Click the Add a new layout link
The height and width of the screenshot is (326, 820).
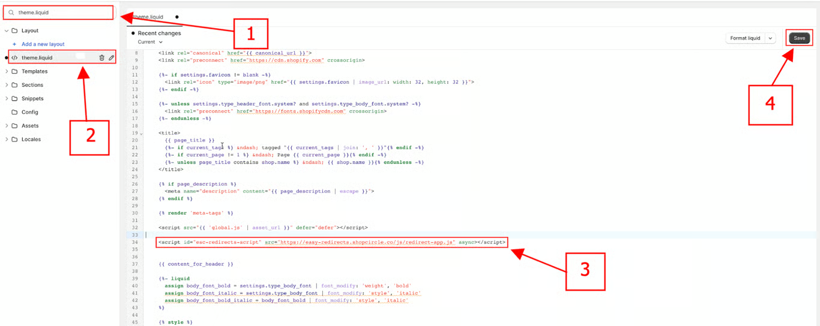click(x=43, y=44)
